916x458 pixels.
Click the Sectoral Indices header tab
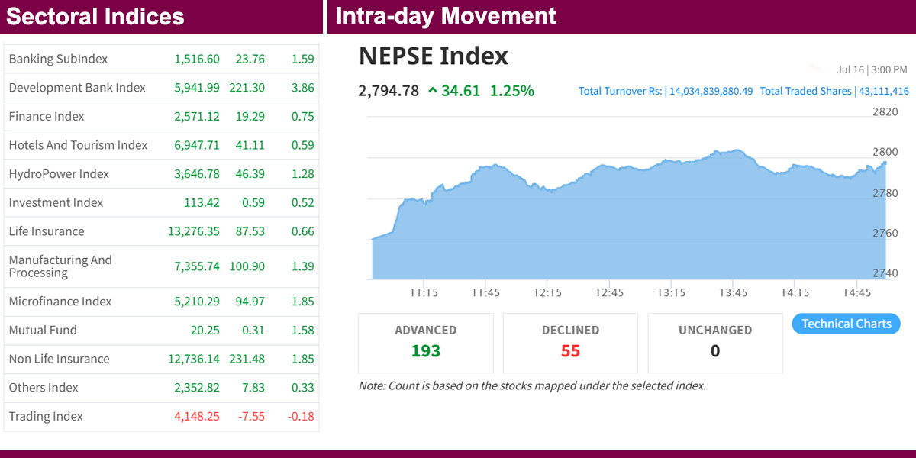[x=95, y=17]
